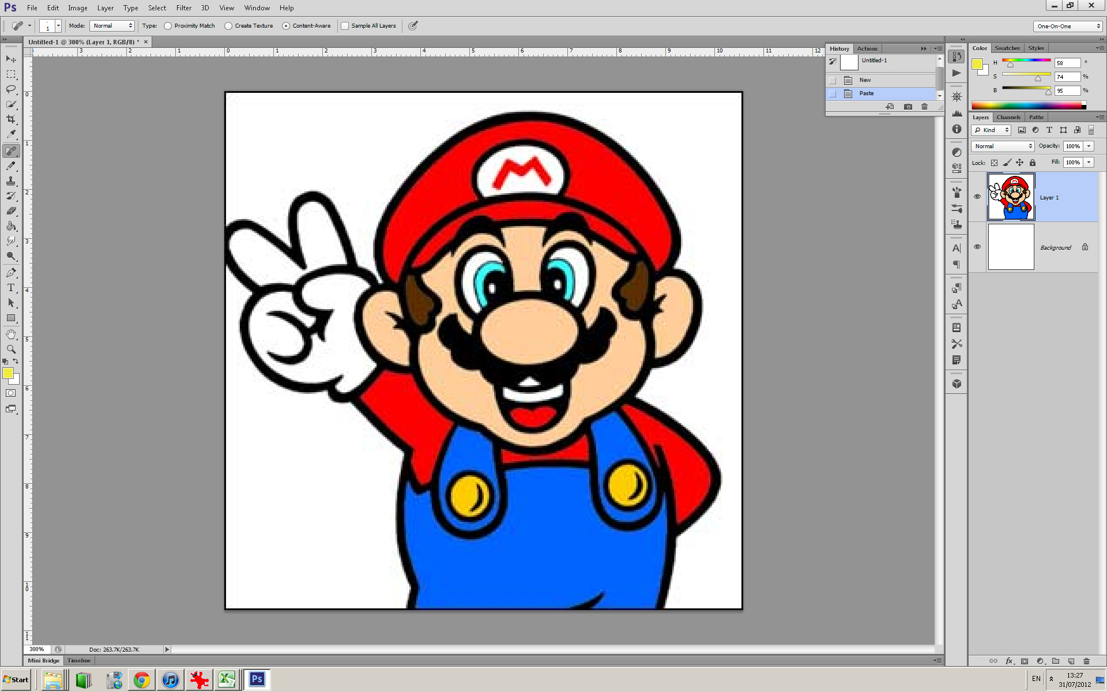Select the History Brush tool
This screenshot has width=1107, height=692.
[11, 196]
